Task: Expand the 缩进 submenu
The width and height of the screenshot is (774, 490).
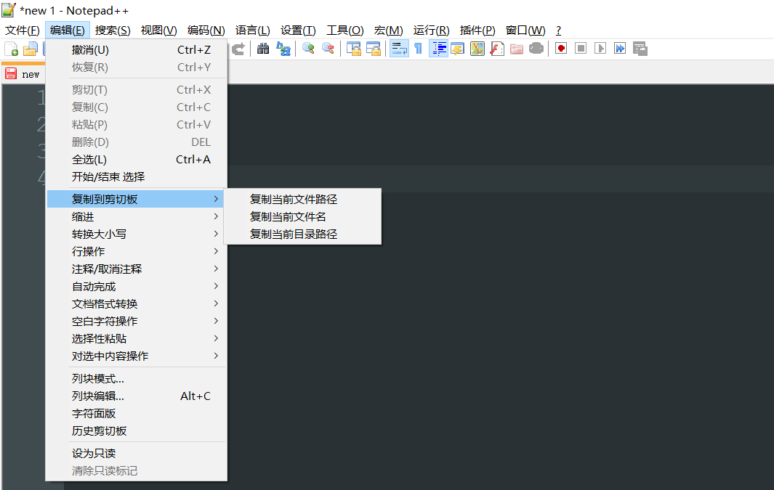Action: point(136,217)
